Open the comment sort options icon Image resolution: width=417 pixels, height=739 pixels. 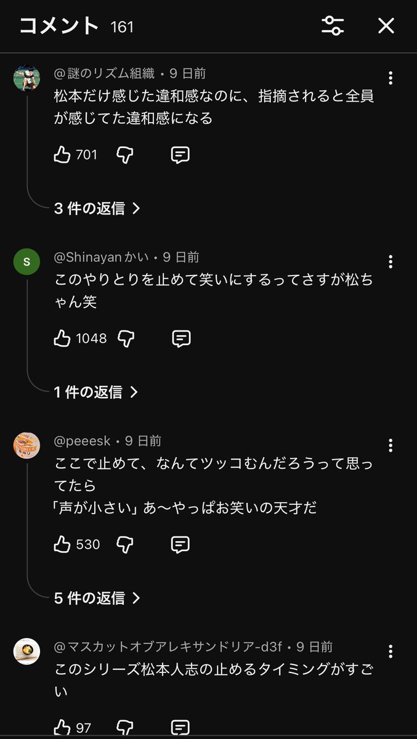(333, 25)
